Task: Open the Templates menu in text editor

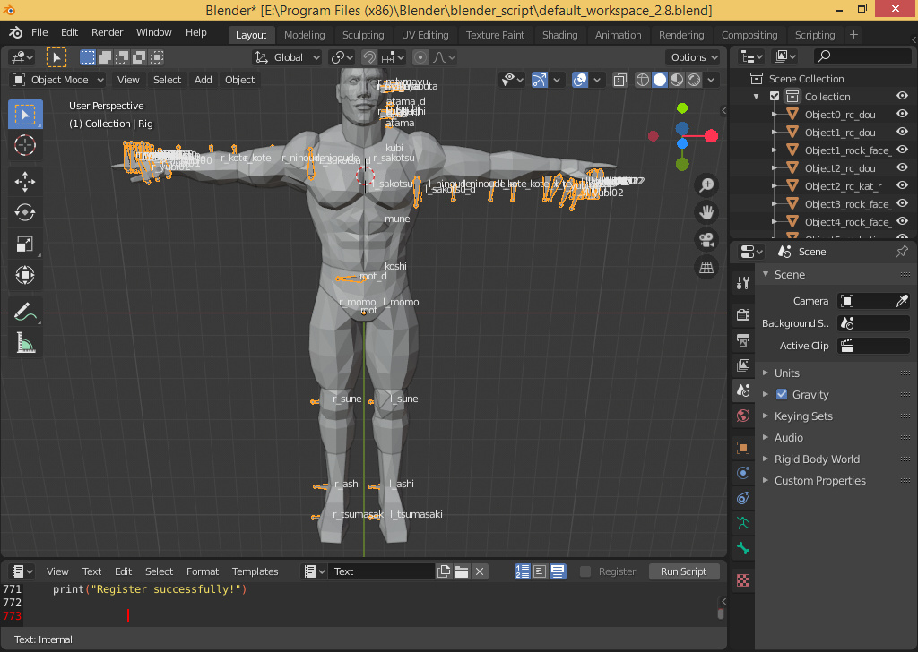Action: [x=255, y=571]
